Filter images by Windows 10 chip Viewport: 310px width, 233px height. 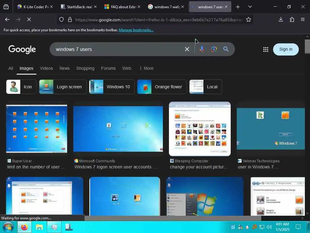point(112,87)
